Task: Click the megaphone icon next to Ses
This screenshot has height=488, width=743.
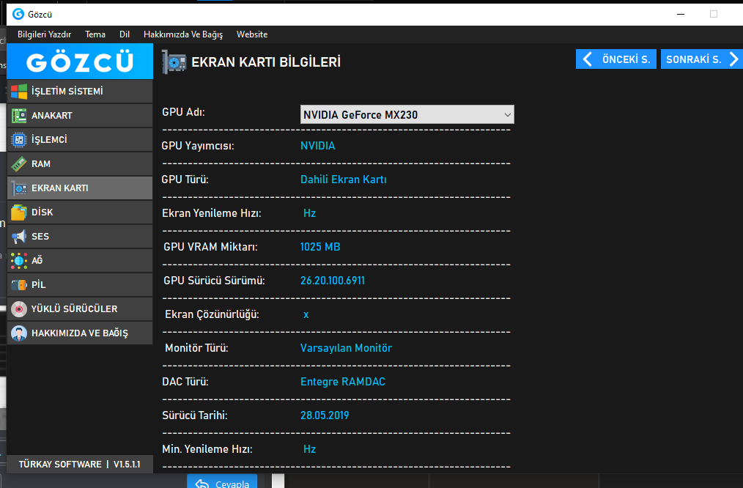Action: coord(19,237)
